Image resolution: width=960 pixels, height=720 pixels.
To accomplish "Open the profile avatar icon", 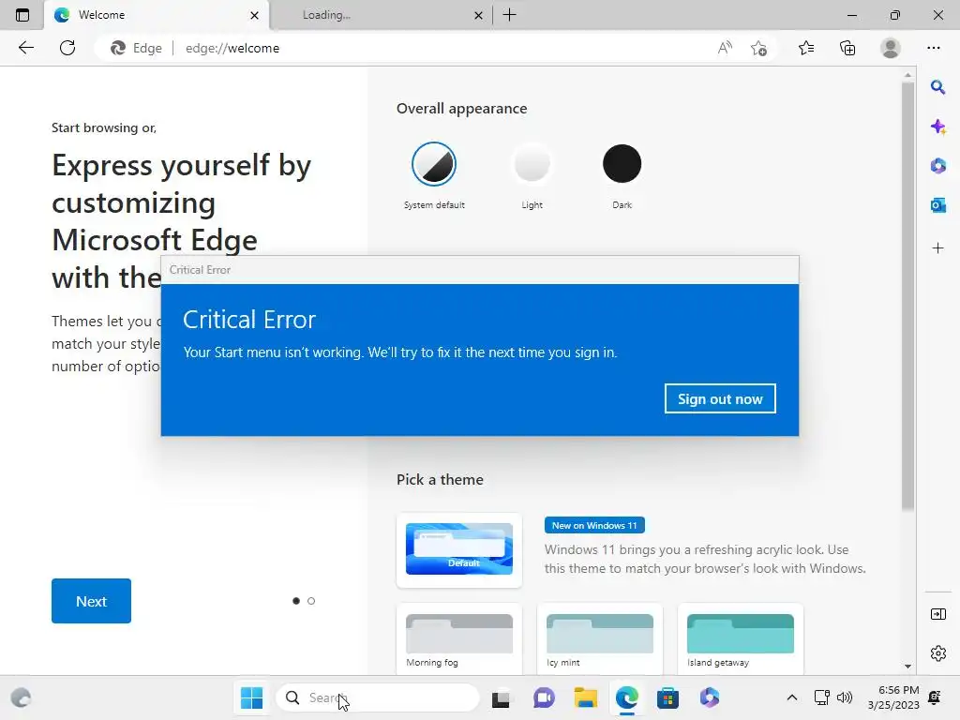I will 891,48.
